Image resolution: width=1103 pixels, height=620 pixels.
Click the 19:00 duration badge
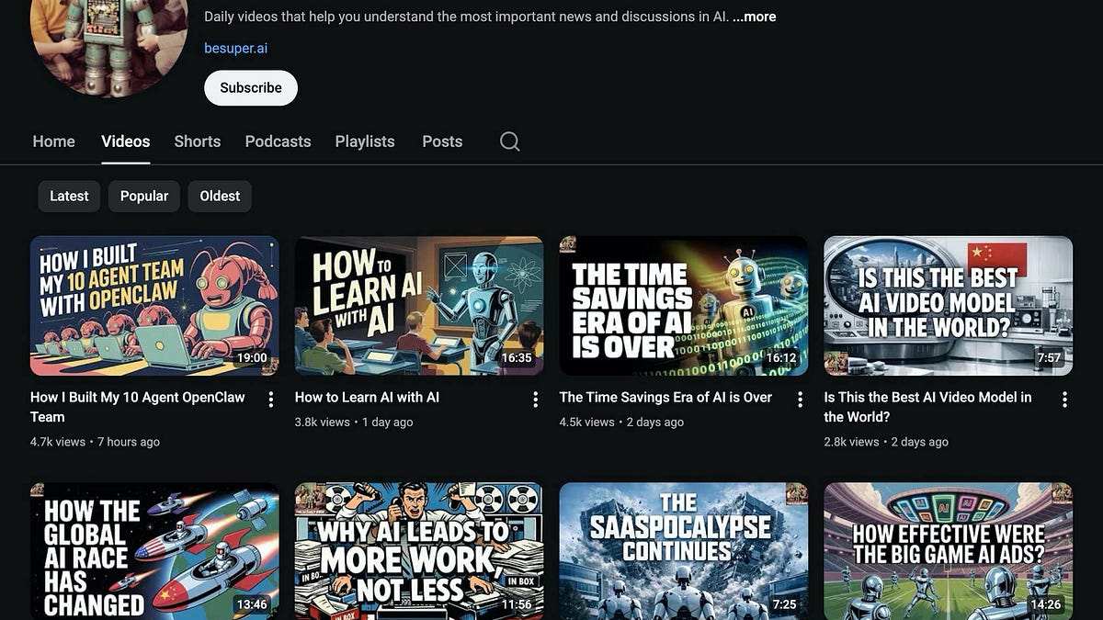tap(252, 358)
